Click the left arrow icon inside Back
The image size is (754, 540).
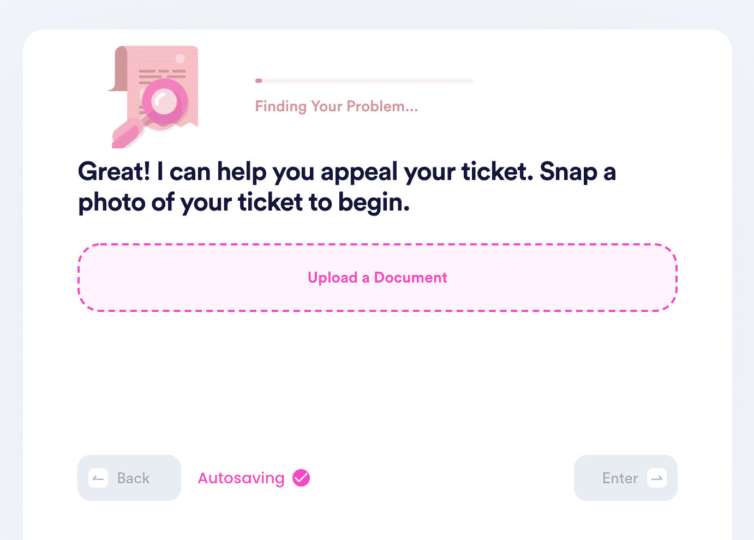[98, 478]
